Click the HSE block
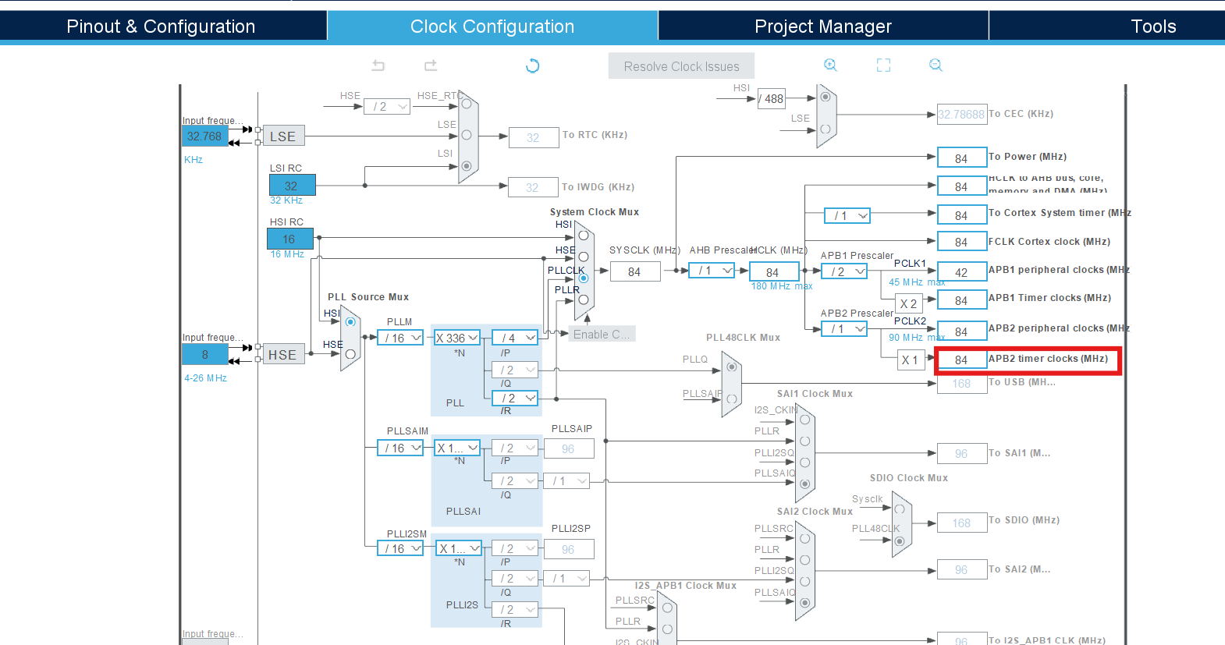This screenshot has height=645, width=1225. pyautogui.click(x=283, y=354)
